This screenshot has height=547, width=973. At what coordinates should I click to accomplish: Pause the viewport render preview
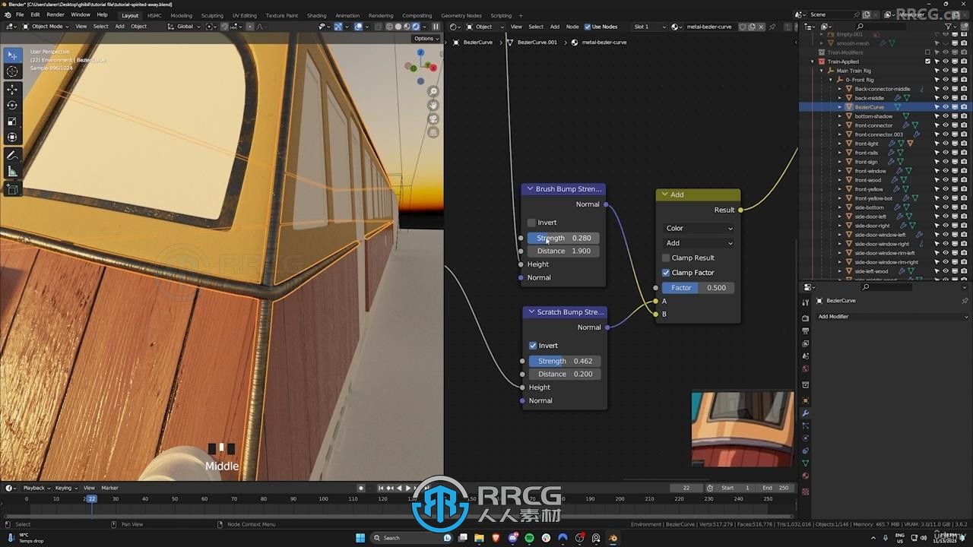point(436,27)
